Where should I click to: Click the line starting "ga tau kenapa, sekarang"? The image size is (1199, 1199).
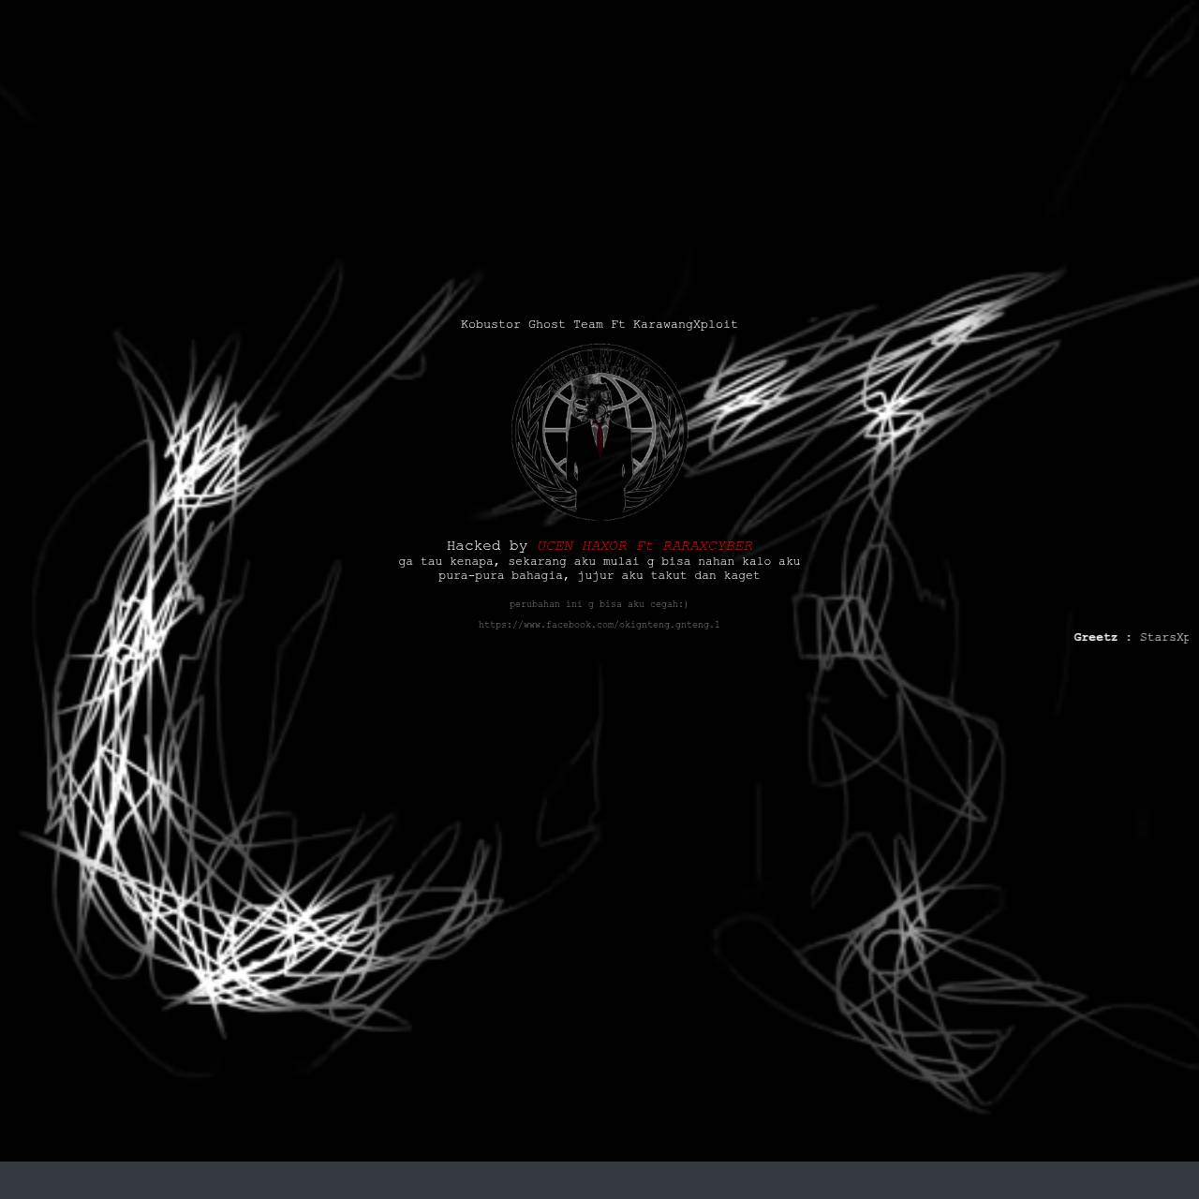[x=599, y=561]
